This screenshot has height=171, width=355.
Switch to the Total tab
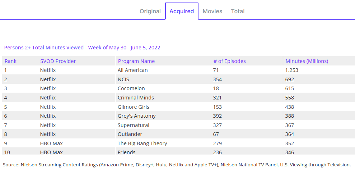[238, 11]
